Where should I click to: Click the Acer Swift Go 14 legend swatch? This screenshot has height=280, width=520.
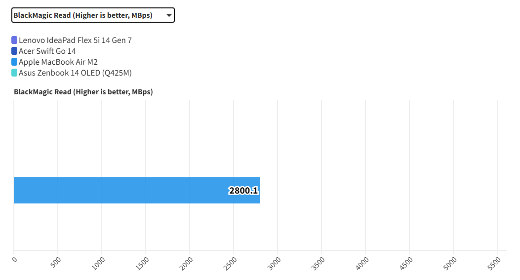[14, 51]
